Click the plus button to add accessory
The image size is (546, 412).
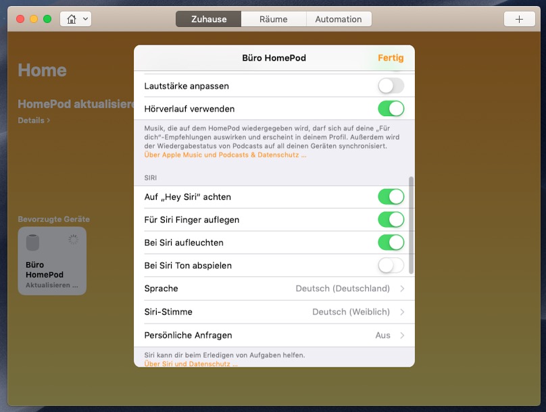point(519,19)
